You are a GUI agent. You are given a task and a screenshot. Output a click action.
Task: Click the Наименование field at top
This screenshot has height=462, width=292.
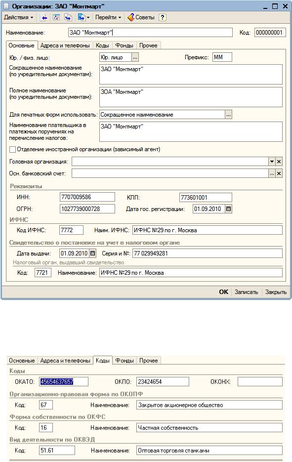(x=150, y=33)
